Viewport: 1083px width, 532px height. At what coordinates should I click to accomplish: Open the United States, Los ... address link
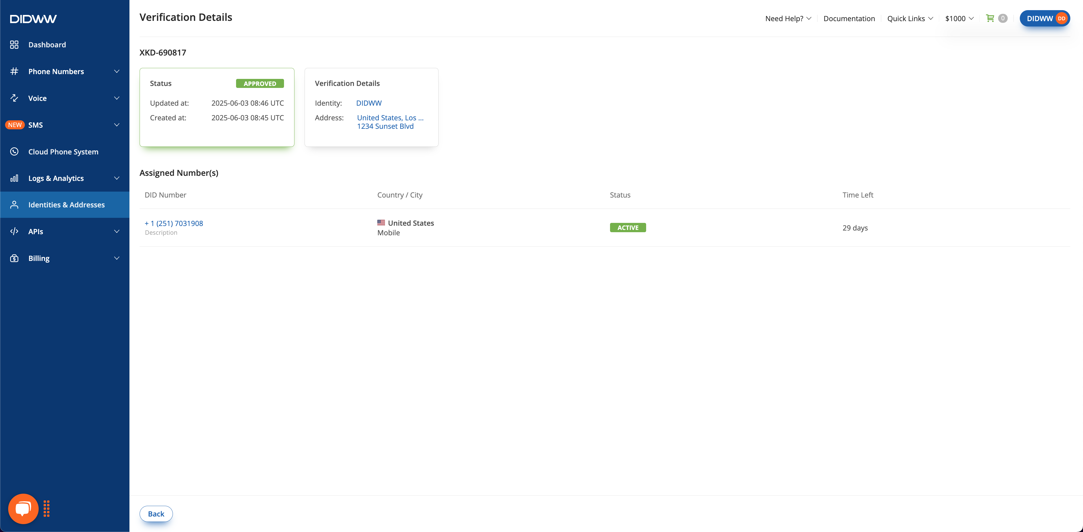pyautogui.click(x=390, y=122)
